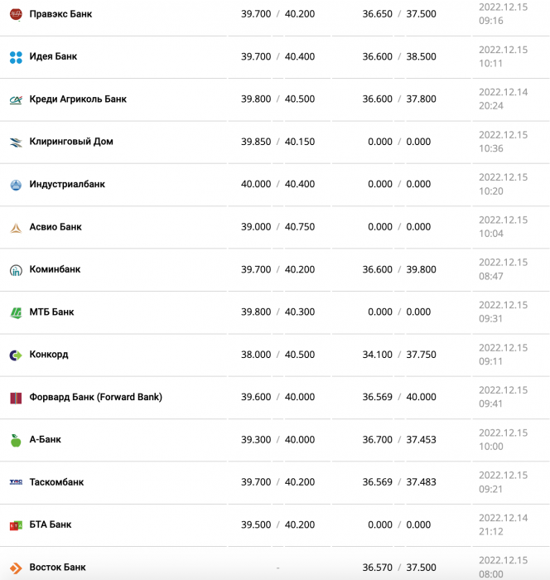550x580 pixels.
Task: Open the Форвард Банк (Forward Bank) link
Action: pos(96,397)
